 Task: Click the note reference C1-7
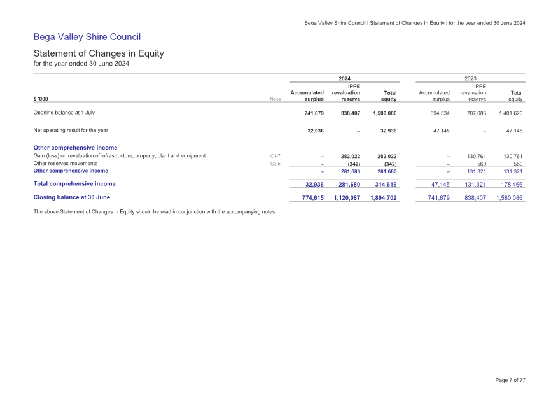[x=275, y=156]
